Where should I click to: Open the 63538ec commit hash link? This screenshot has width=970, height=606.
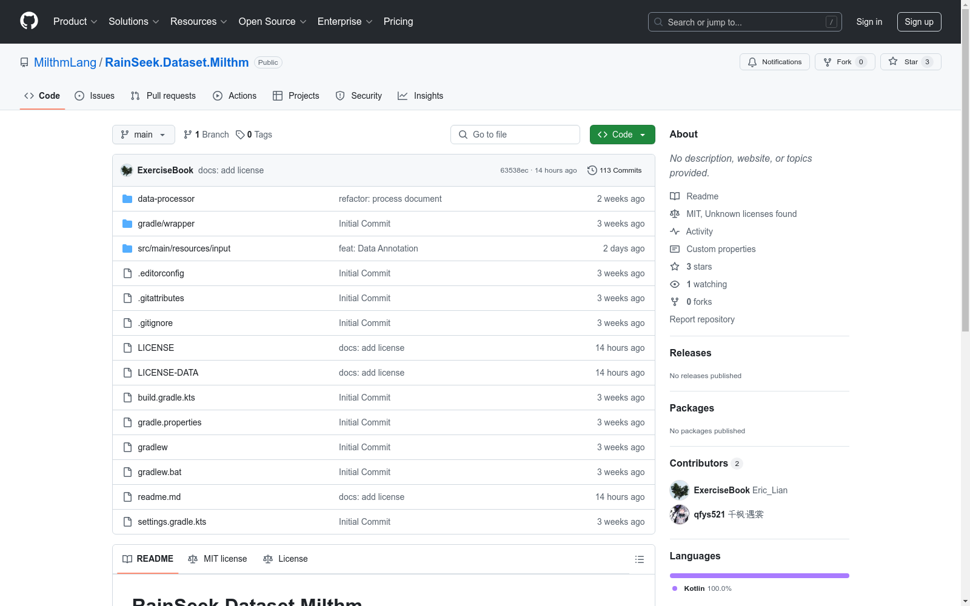click(514, 170)
